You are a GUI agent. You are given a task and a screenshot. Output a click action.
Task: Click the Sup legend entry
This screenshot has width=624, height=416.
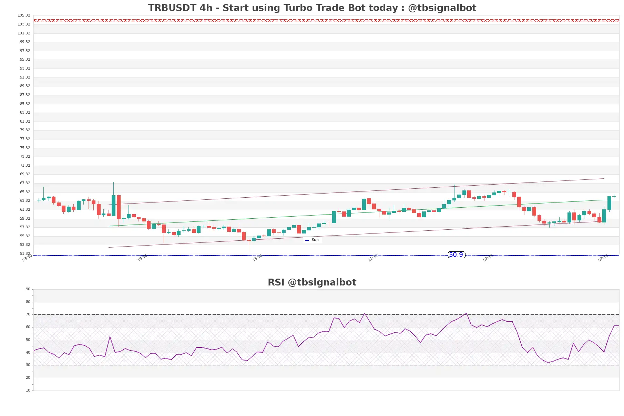[312, 240]
